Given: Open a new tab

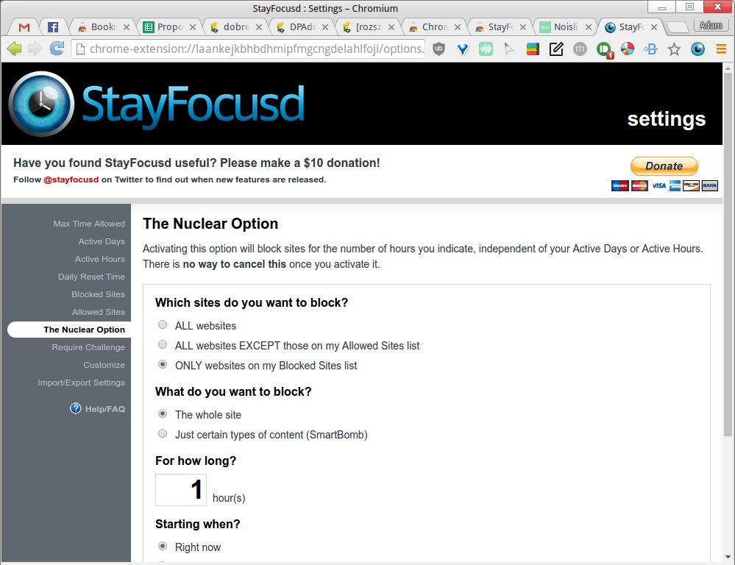Looking at the screenshot, I should 677,27.
